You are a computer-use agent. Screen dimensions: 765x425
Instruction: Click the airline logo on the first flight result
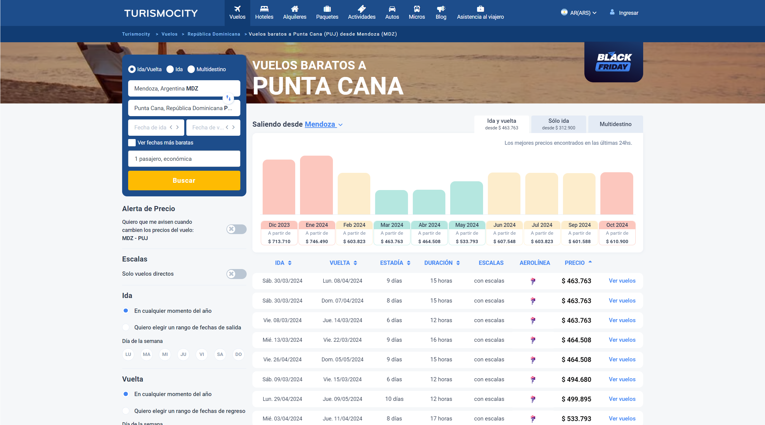(533, 281)
